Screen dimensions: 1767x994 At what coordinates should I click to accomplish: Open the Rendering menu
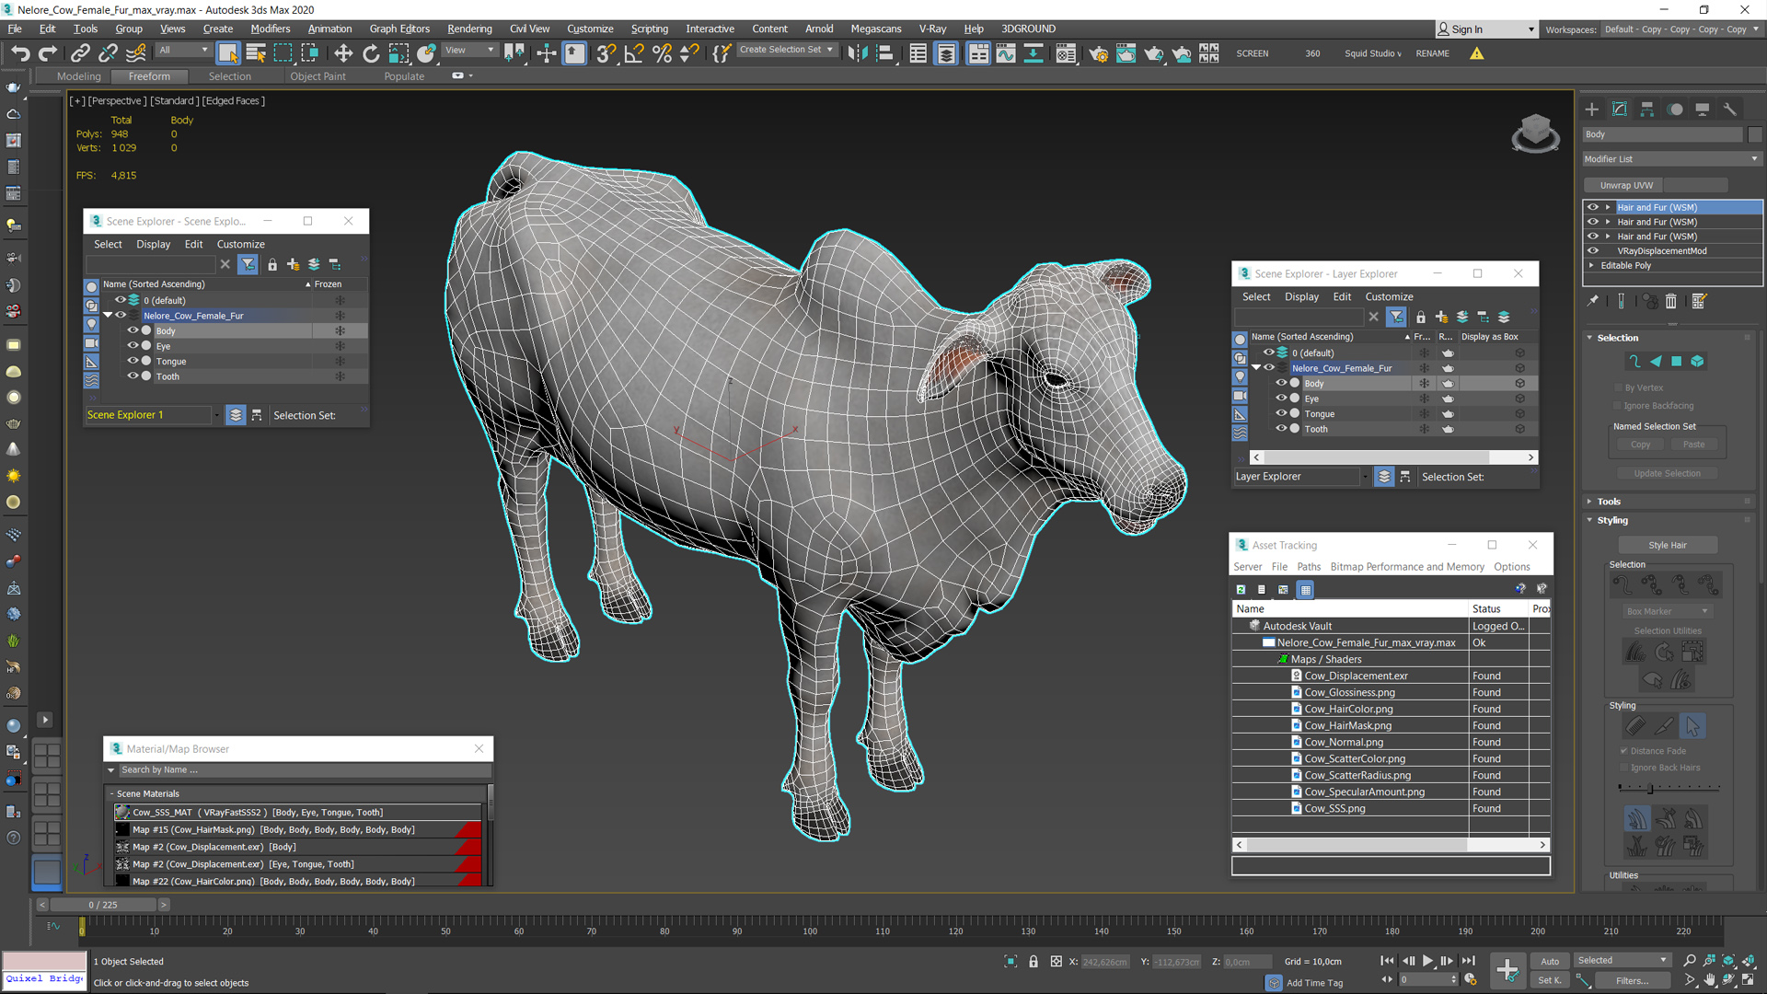[x=469, y=29]
